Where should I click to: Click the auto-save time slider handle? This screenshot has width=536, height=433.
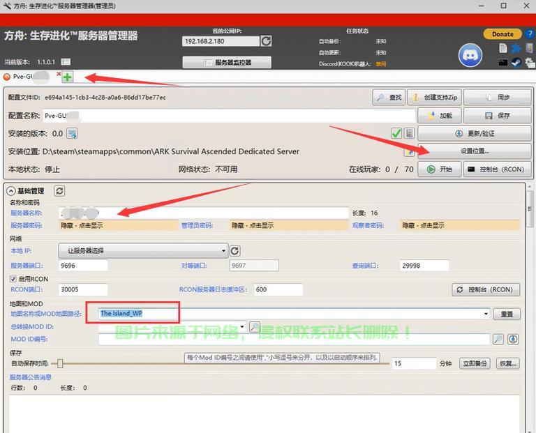pyautogui.click(x=60, y=364)
